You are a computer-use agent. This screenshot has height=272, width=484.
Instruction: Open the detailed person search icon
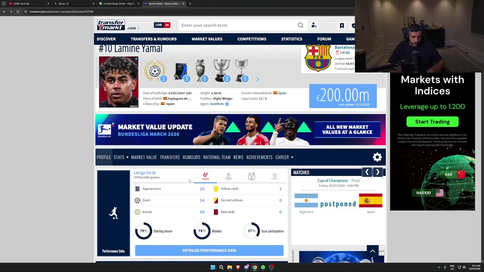pyautogui.click(x=314, y=25)
